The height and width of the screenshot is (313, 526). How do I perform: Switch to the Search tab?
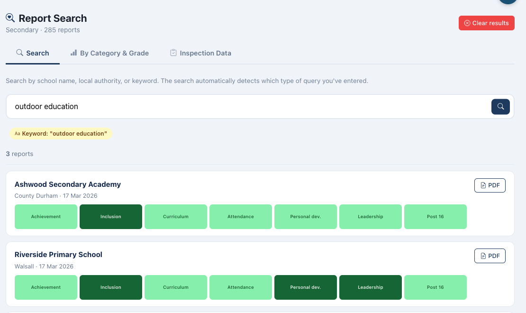click(33, 53)
